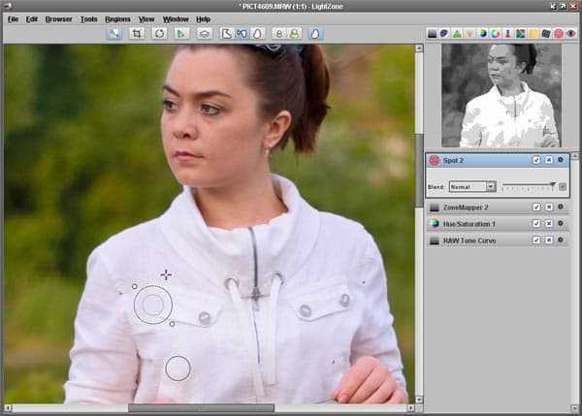The image size is (582, 416).
Task: Select the Spot 2 tool title
Action: (x=453, y=161)
